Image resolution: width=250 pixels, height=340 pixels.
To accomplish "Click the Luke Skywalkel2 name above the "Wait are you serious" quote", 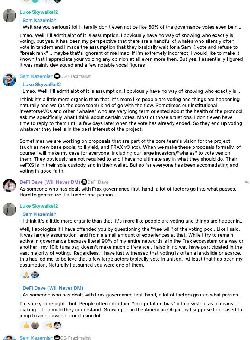I will coord(39,12).
